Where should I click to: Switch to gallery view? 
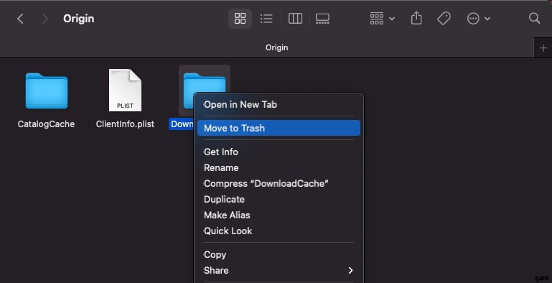[x=322, y=19]
